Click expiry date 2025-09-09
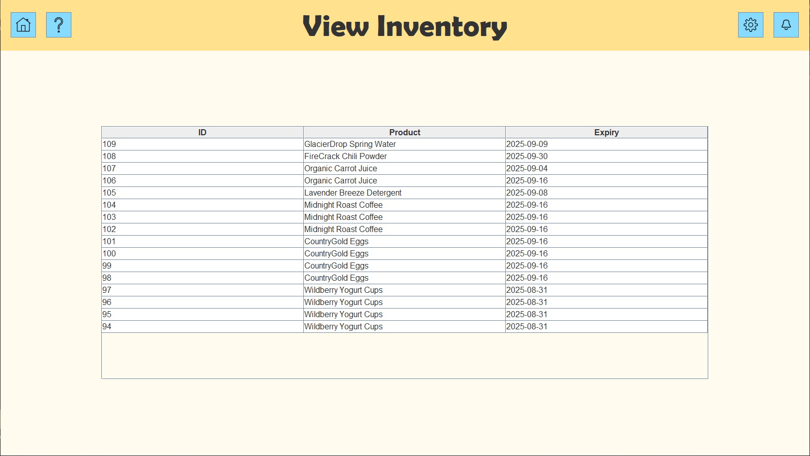This screenshot has width=810, height=456. click(606, 144)
